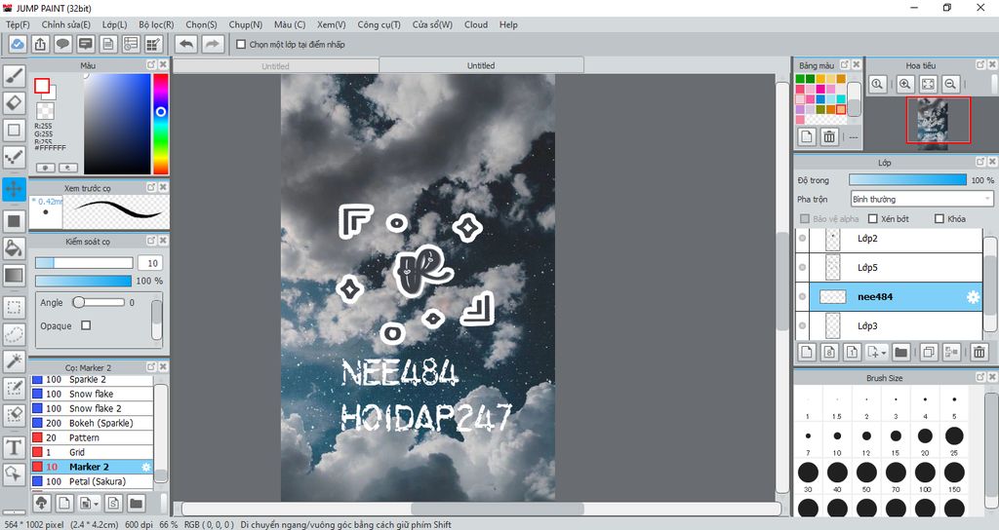Toggle visibility of Lớp3 layer

click(x=802, y=326)
